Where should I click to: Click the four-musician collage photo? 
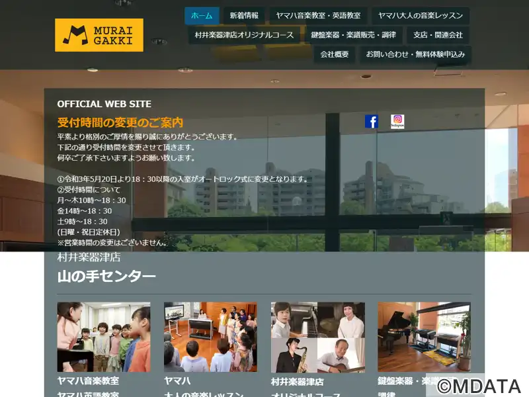[318, 337]
